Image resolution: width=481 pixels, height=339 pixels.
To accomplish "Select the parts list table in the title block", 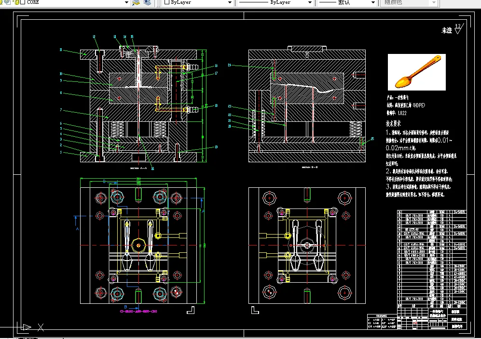I will point(432,259).
